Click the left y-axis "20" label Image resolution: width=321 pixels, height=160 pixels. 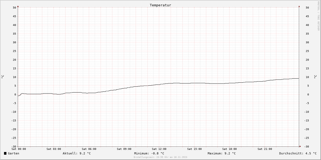15,60
